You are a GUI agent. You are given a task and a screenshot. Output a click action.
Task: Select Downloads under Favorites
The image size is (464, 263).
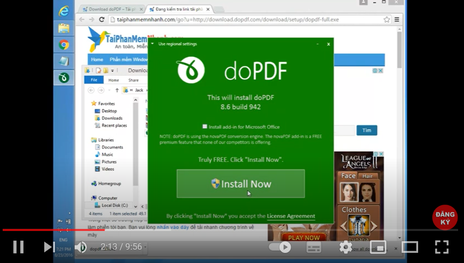tap(112, 118)
